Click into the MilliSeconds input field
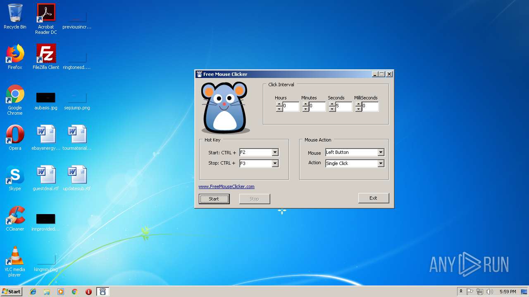Image resolution: width=529 pixels, height=297 pixels. point(370,106)
